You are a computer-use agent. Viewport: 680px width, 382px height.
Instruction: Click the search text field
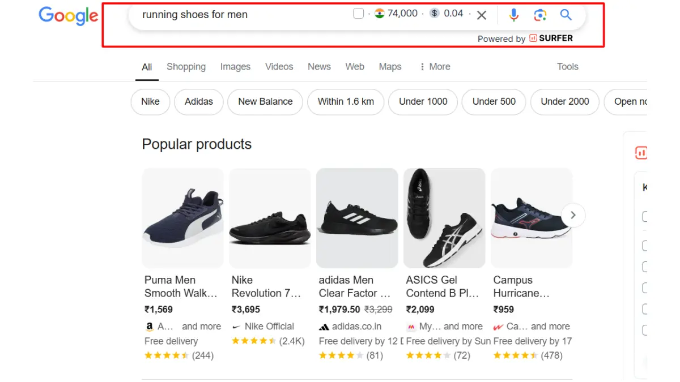[x=238, y=15]
